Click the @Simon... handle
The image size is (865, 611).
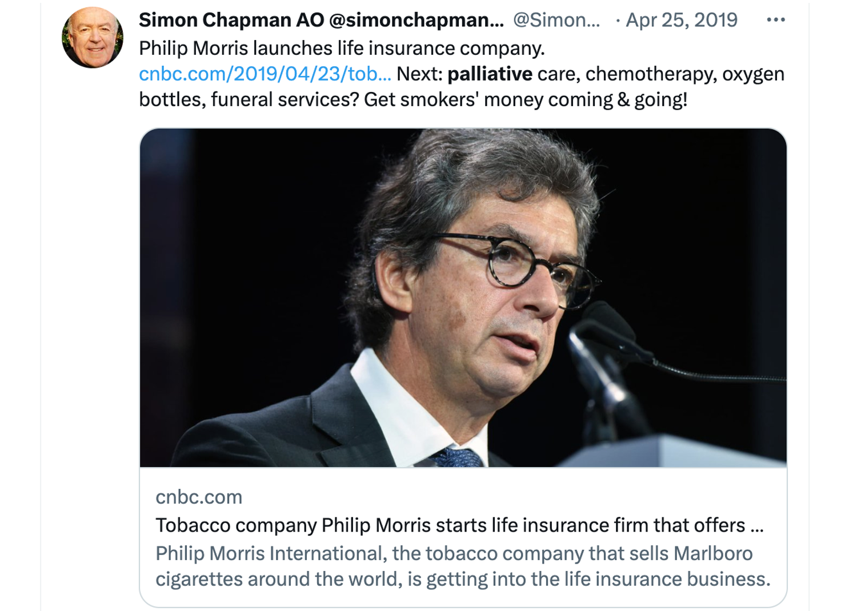click(556, 20)
